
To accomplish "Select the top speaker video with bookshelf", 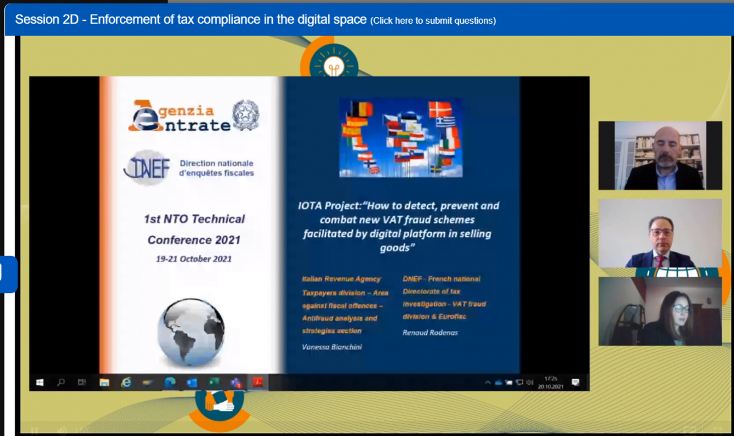I will (660, 155).
